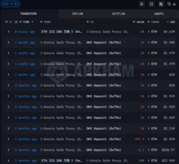This screenshot has height=164, width=179.
Task: Open the FROM column filter
Action: click(41, 22)
